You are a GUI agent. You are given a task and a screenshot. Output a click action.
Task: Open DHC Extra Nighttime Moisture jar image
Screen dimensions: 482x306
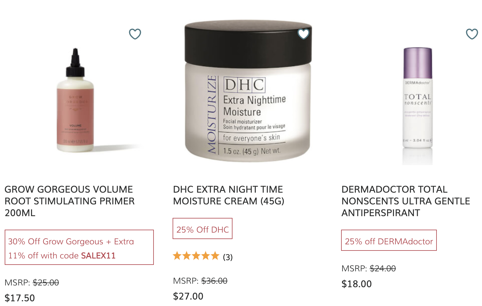(248, 91)
